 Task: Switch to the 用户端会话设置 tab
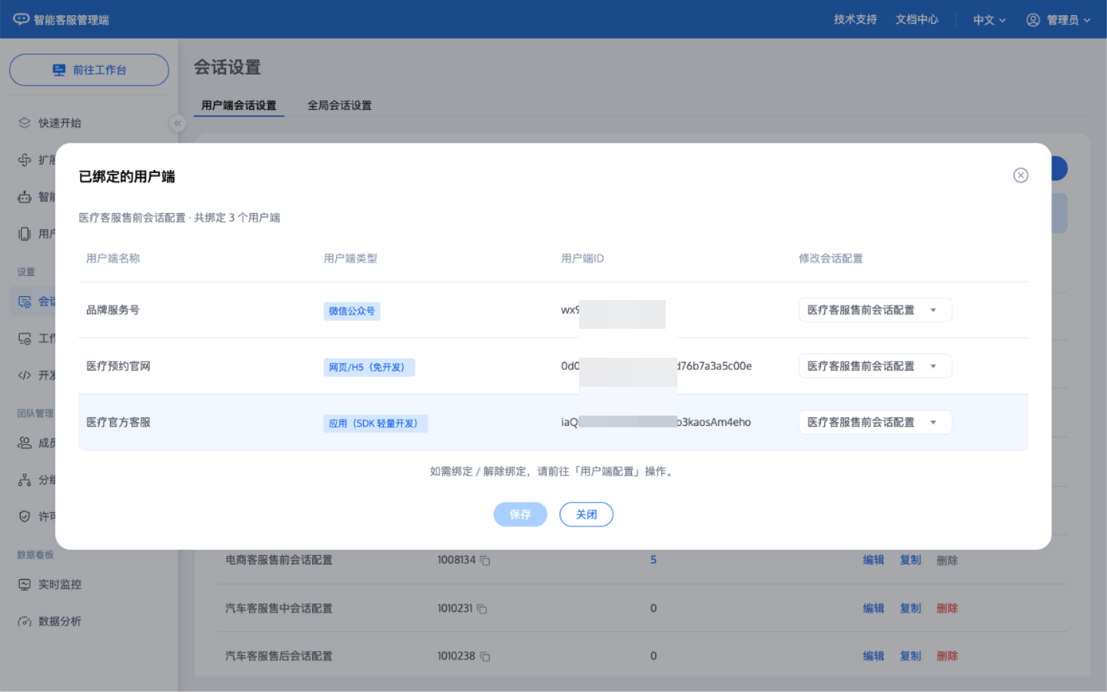tap(239, 105)
